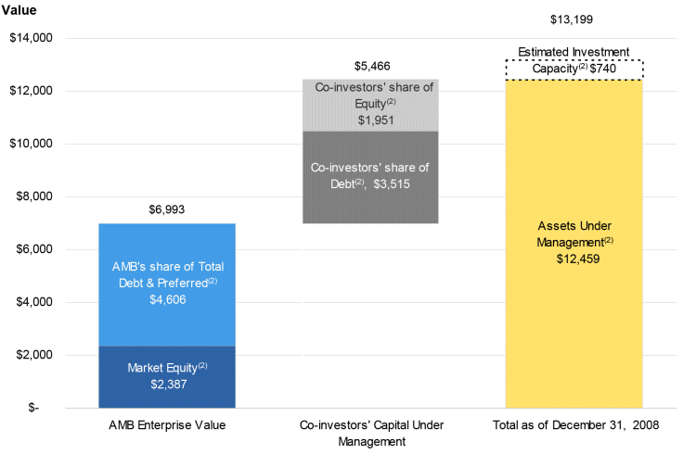
Task: Select the $12,000 axis tick label
Action: point(32,91)
